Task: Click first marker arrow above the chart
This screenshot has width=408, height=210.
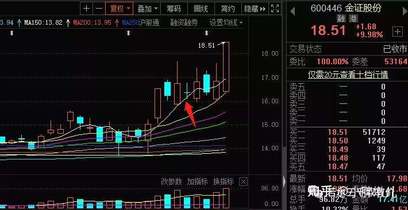Action: coord(11,33)
